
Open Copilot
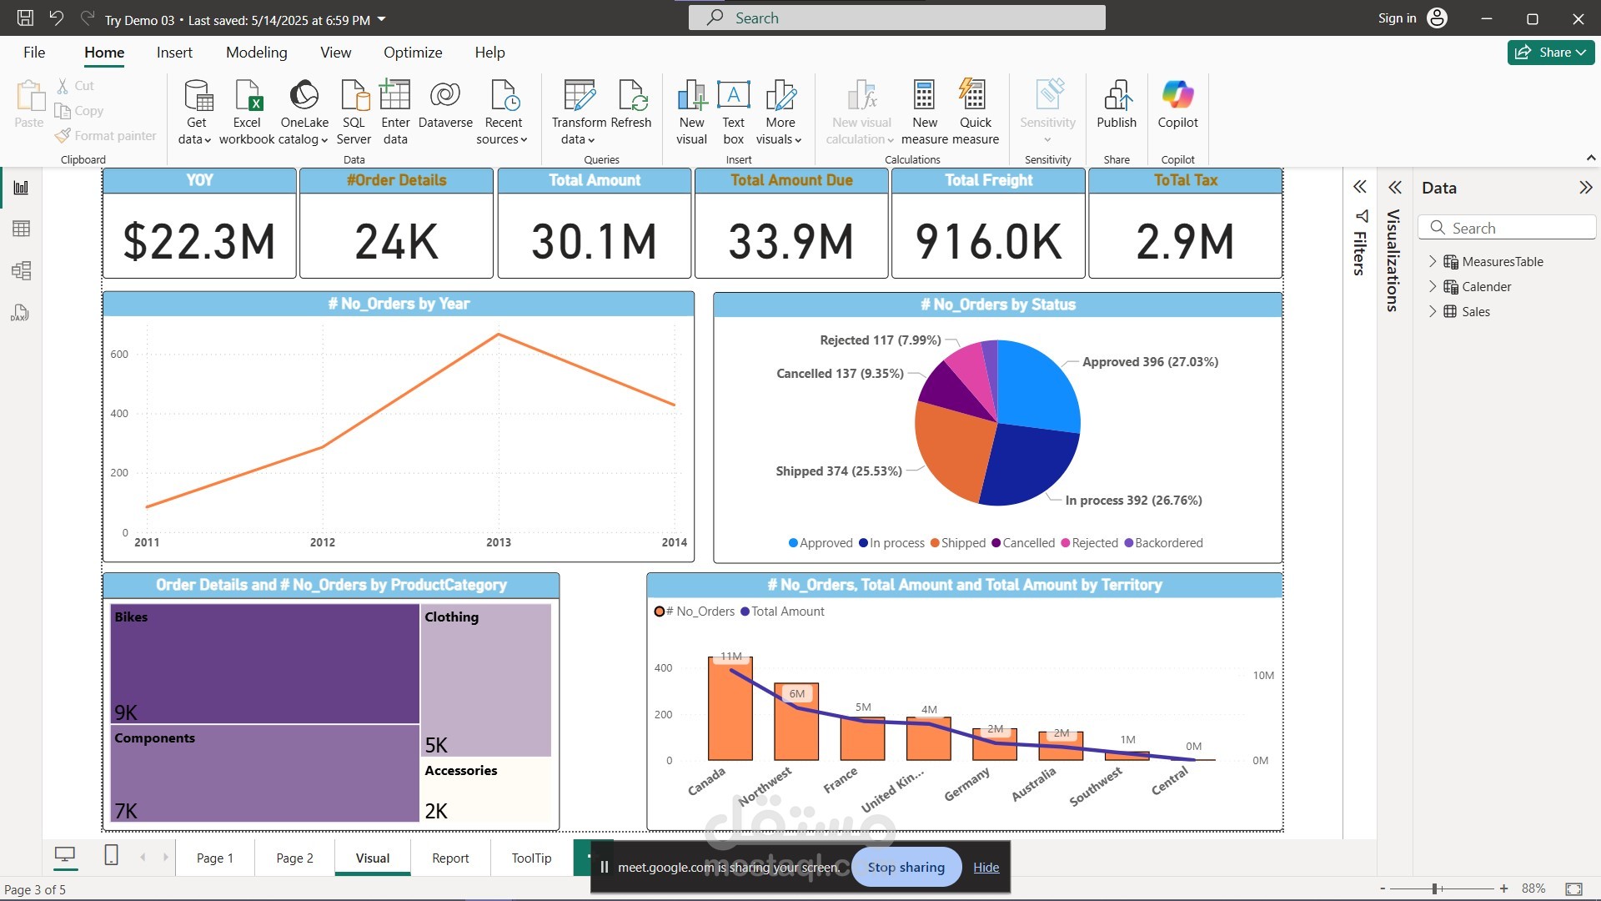coord(1177,104)
